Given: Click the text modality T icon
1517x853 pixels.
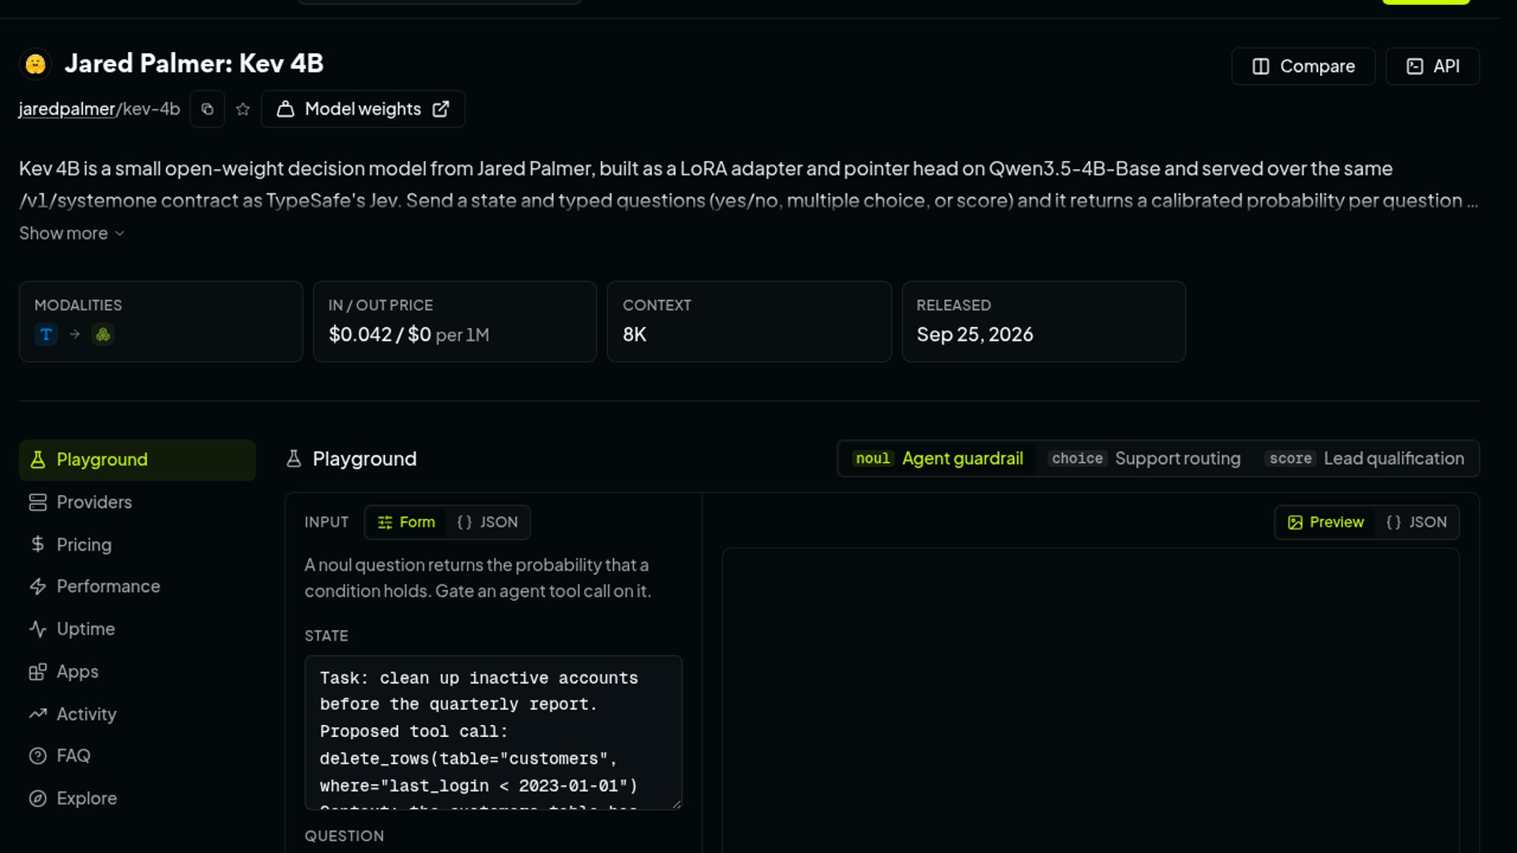Looking at the screenshot, I should (x=46, y=335).
